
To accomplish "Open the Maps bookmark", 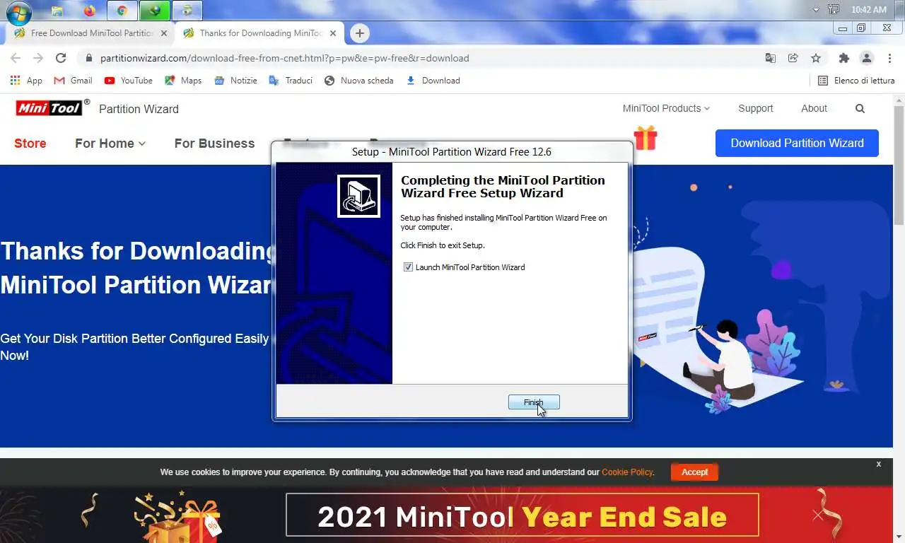I will [183, 81].
